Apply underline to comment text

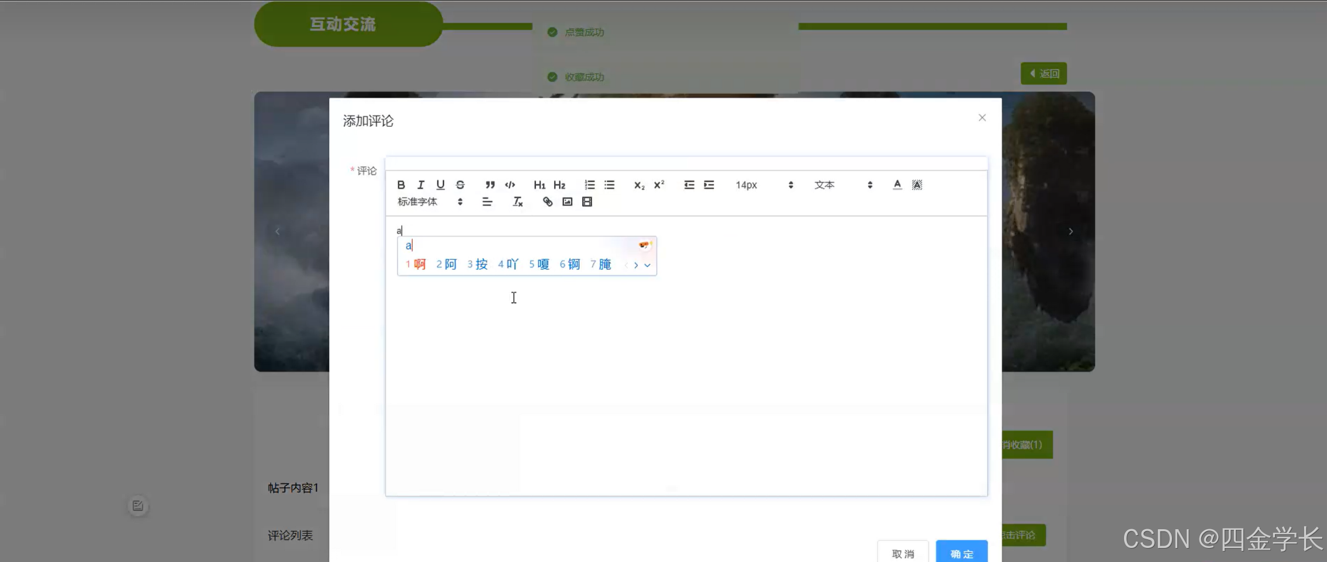440,185
